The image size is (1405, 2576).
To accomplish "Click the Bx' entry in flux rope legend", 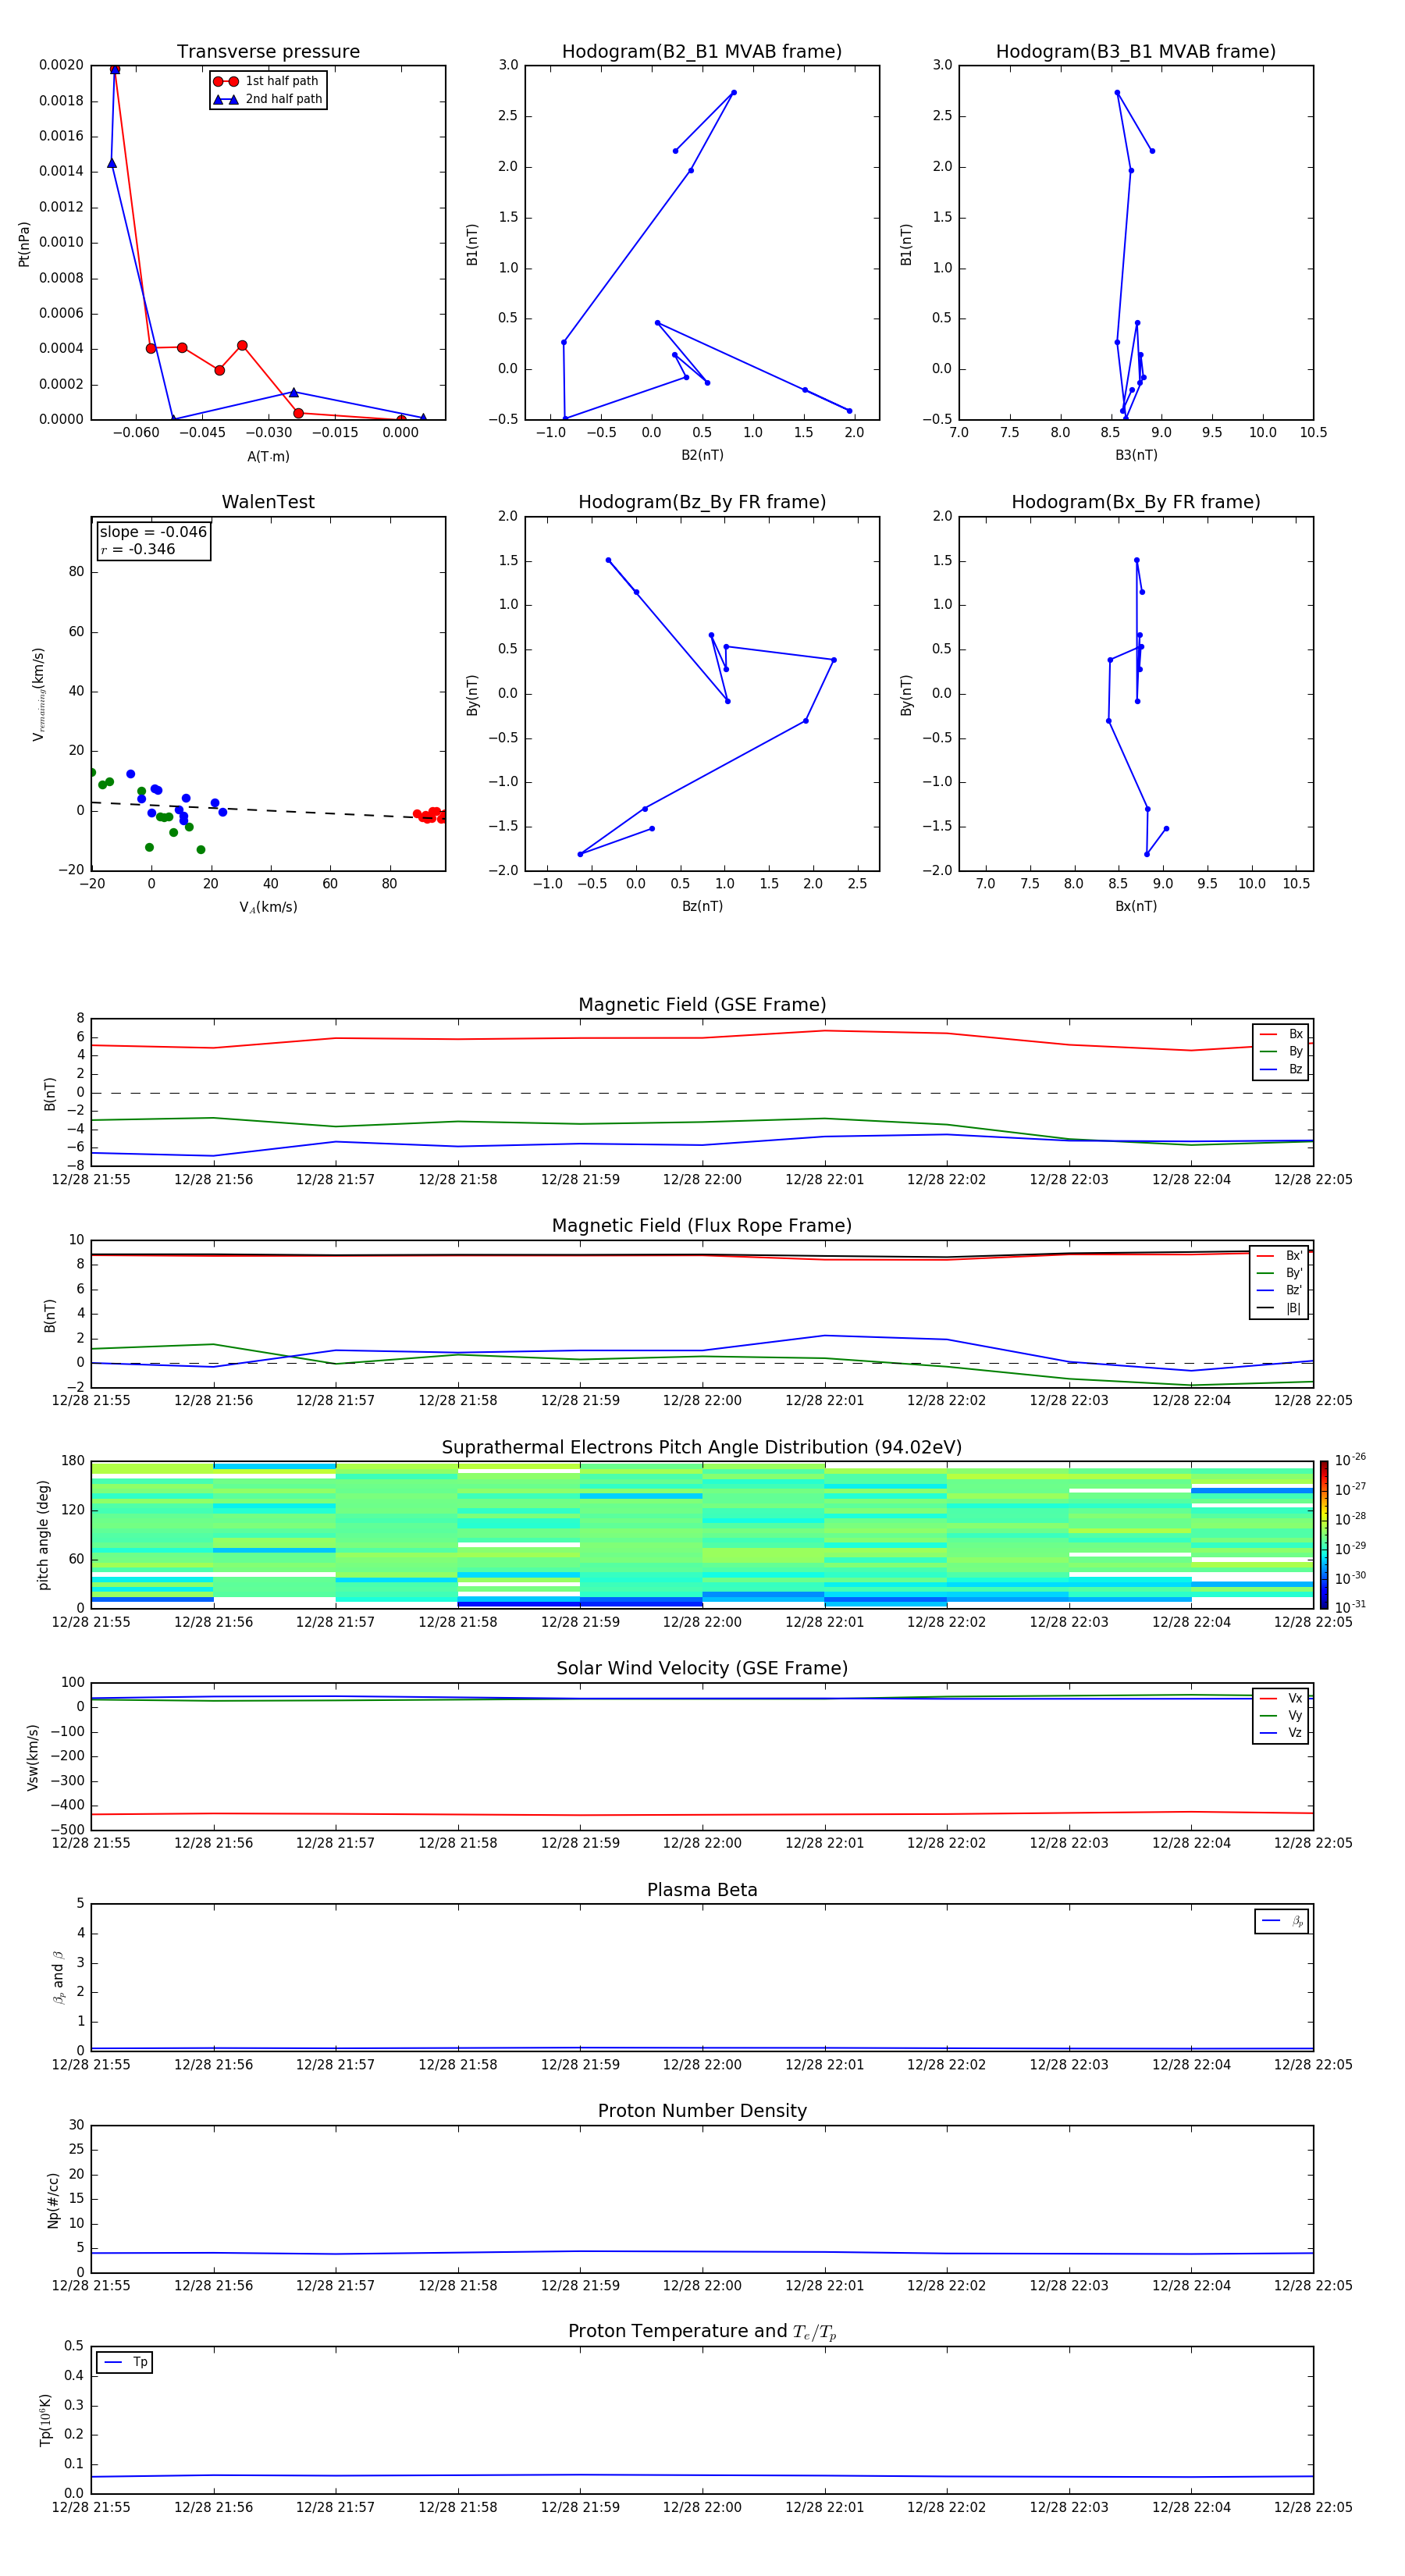I will (x=1279, y=1256).
